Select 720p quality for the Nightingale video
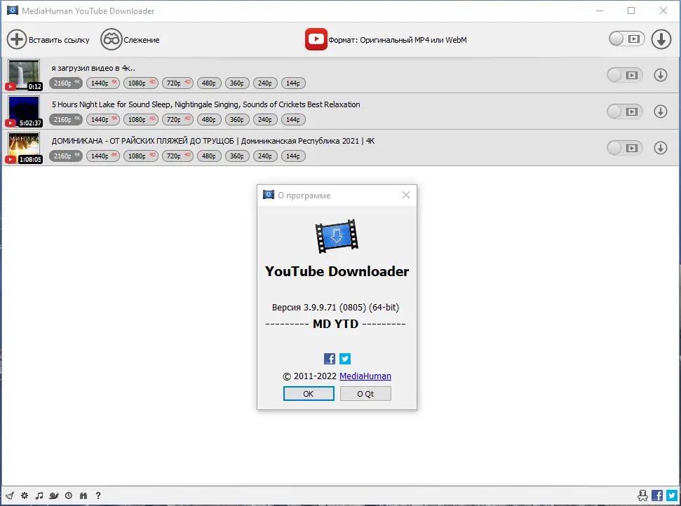This screenshot has height=506, width=681. point(177,119)
